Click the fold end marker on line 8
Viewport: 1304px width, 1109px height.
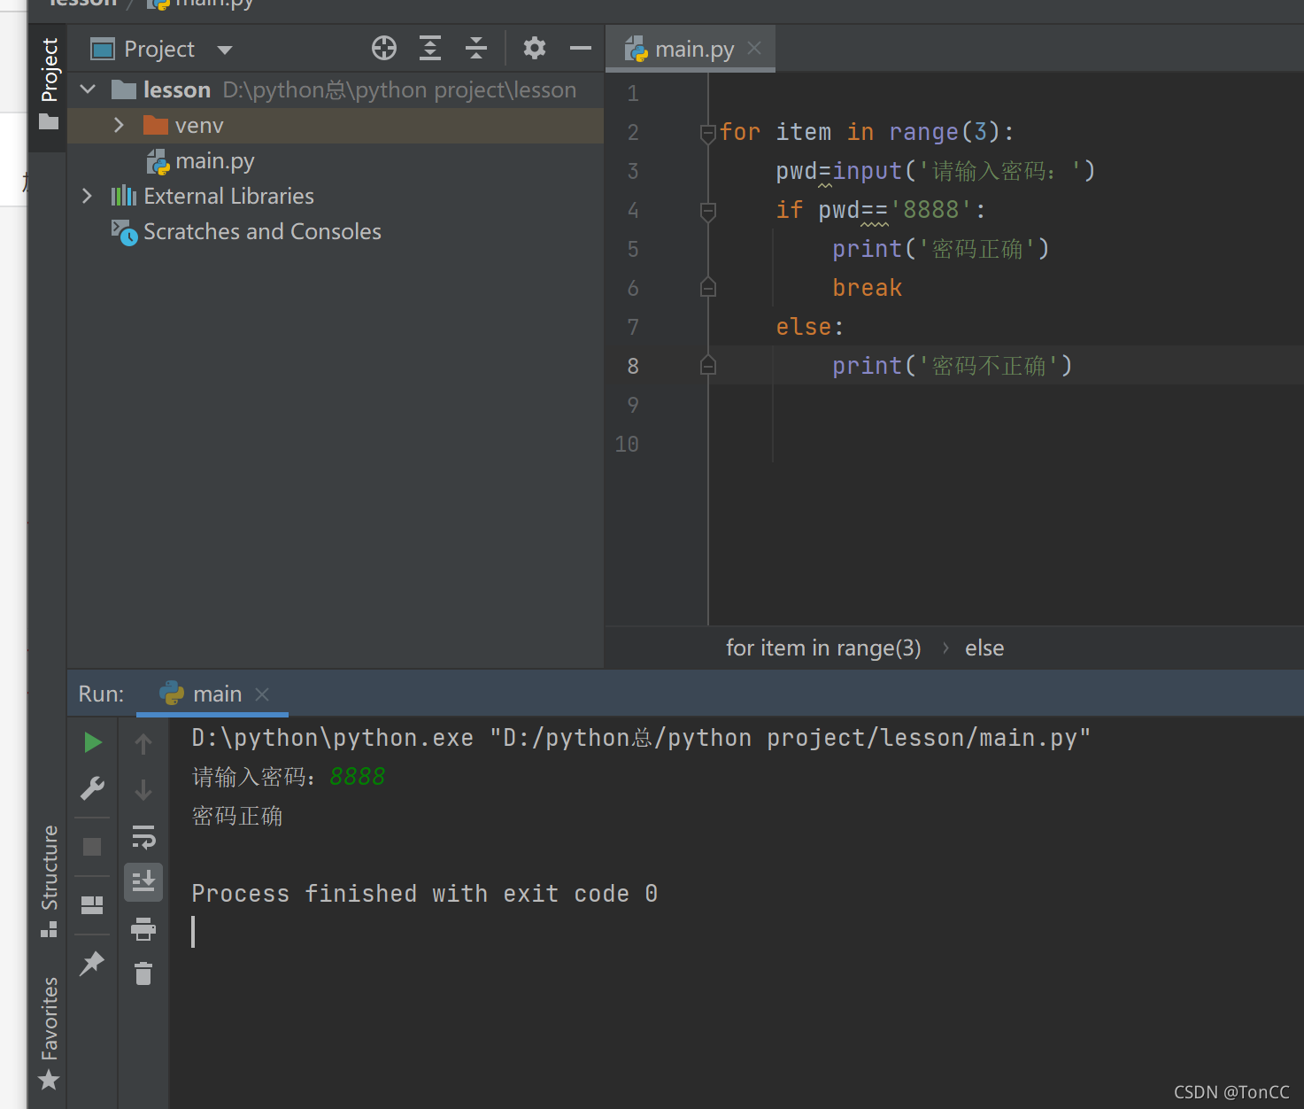pos(708,366)
